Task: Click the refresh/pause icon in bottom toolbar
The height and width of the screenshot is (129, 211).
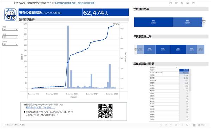Action: pos(176,125)
